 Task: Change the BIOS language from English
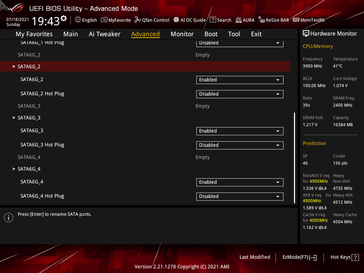tap(86, 20)
